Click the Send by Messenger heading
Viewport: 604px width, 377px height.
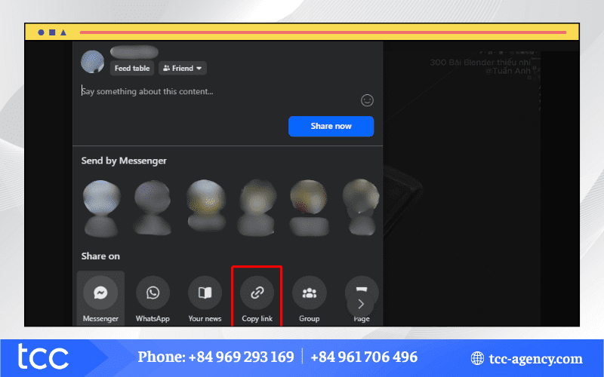click(x=124, y=161)
